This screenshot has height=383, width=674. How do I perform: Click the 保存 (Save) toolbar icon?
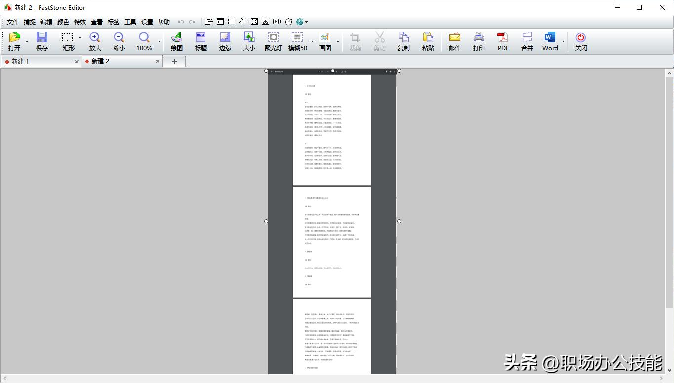(42, 41)
